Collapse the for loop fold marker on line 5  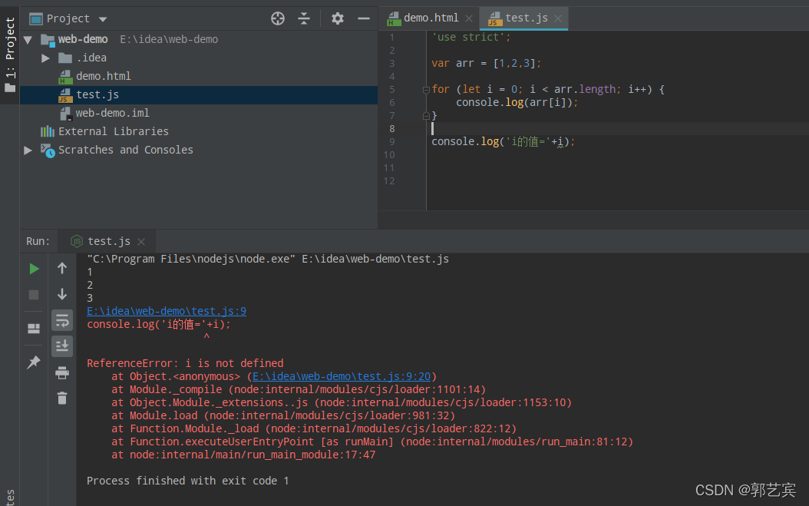(x=426, y=90)
